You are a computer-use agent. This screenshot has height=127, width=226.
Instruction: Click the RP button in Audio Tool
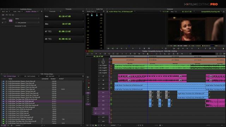click(x=88, y=14)
